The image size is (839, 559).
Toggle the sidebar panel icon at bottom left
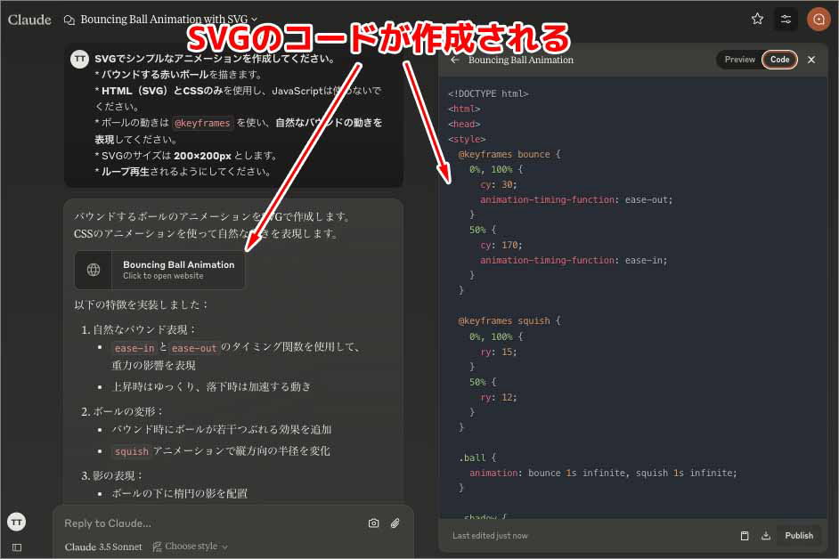16,547
